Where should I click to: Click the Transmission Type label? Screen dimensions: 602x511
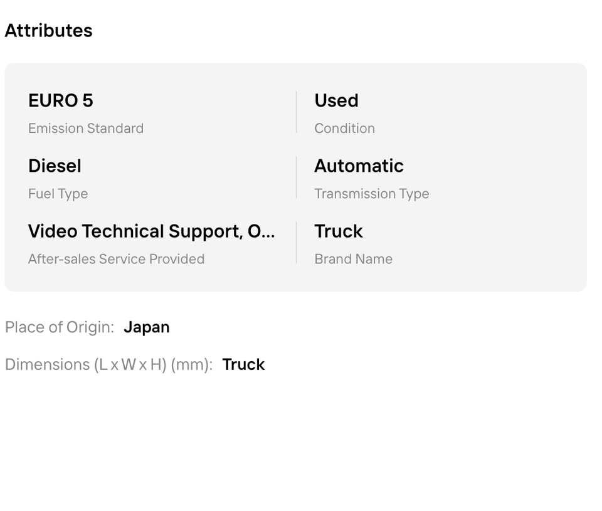click(371, 194)
